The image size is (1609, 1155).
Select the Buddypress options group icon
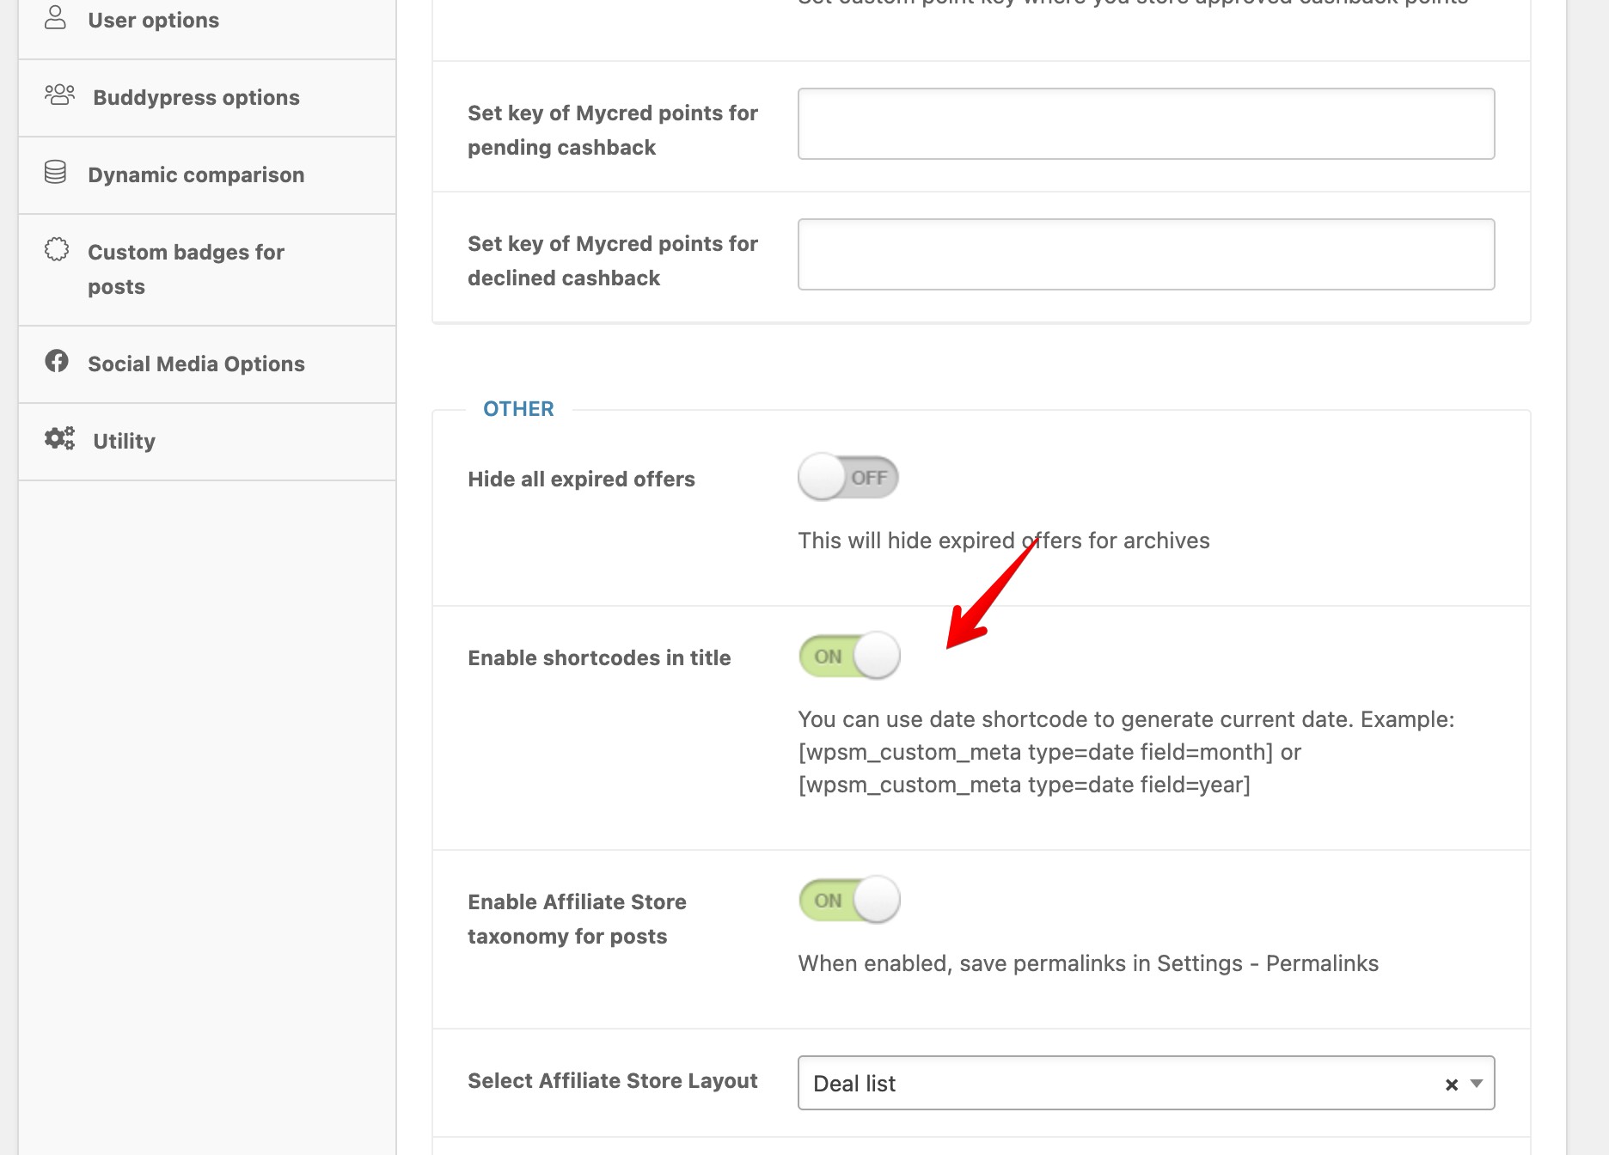[x=58, y=95]
